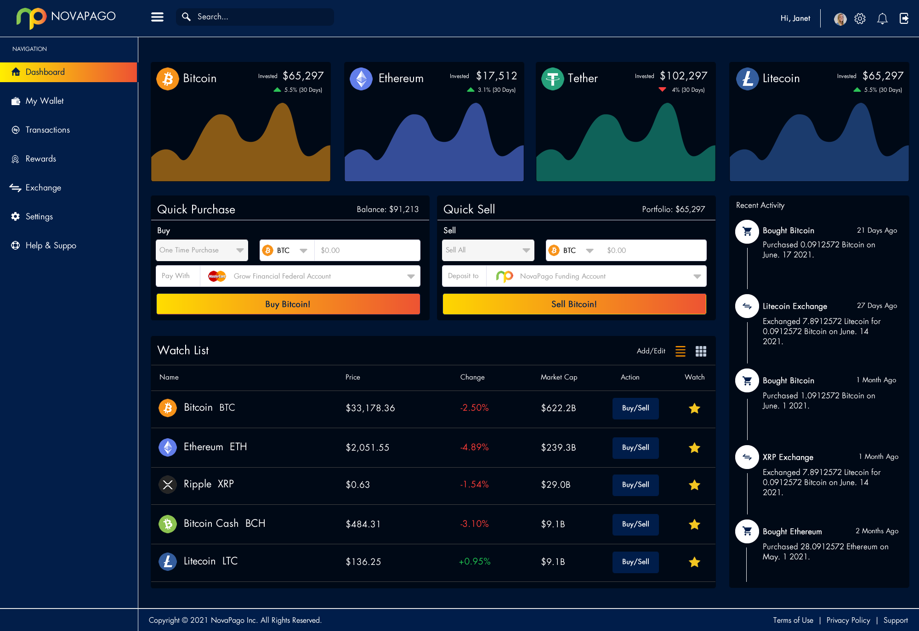Go to Transactions in sidebar
Screen dimensions: 919x631
pyautogui.click(x=47, y=130)
